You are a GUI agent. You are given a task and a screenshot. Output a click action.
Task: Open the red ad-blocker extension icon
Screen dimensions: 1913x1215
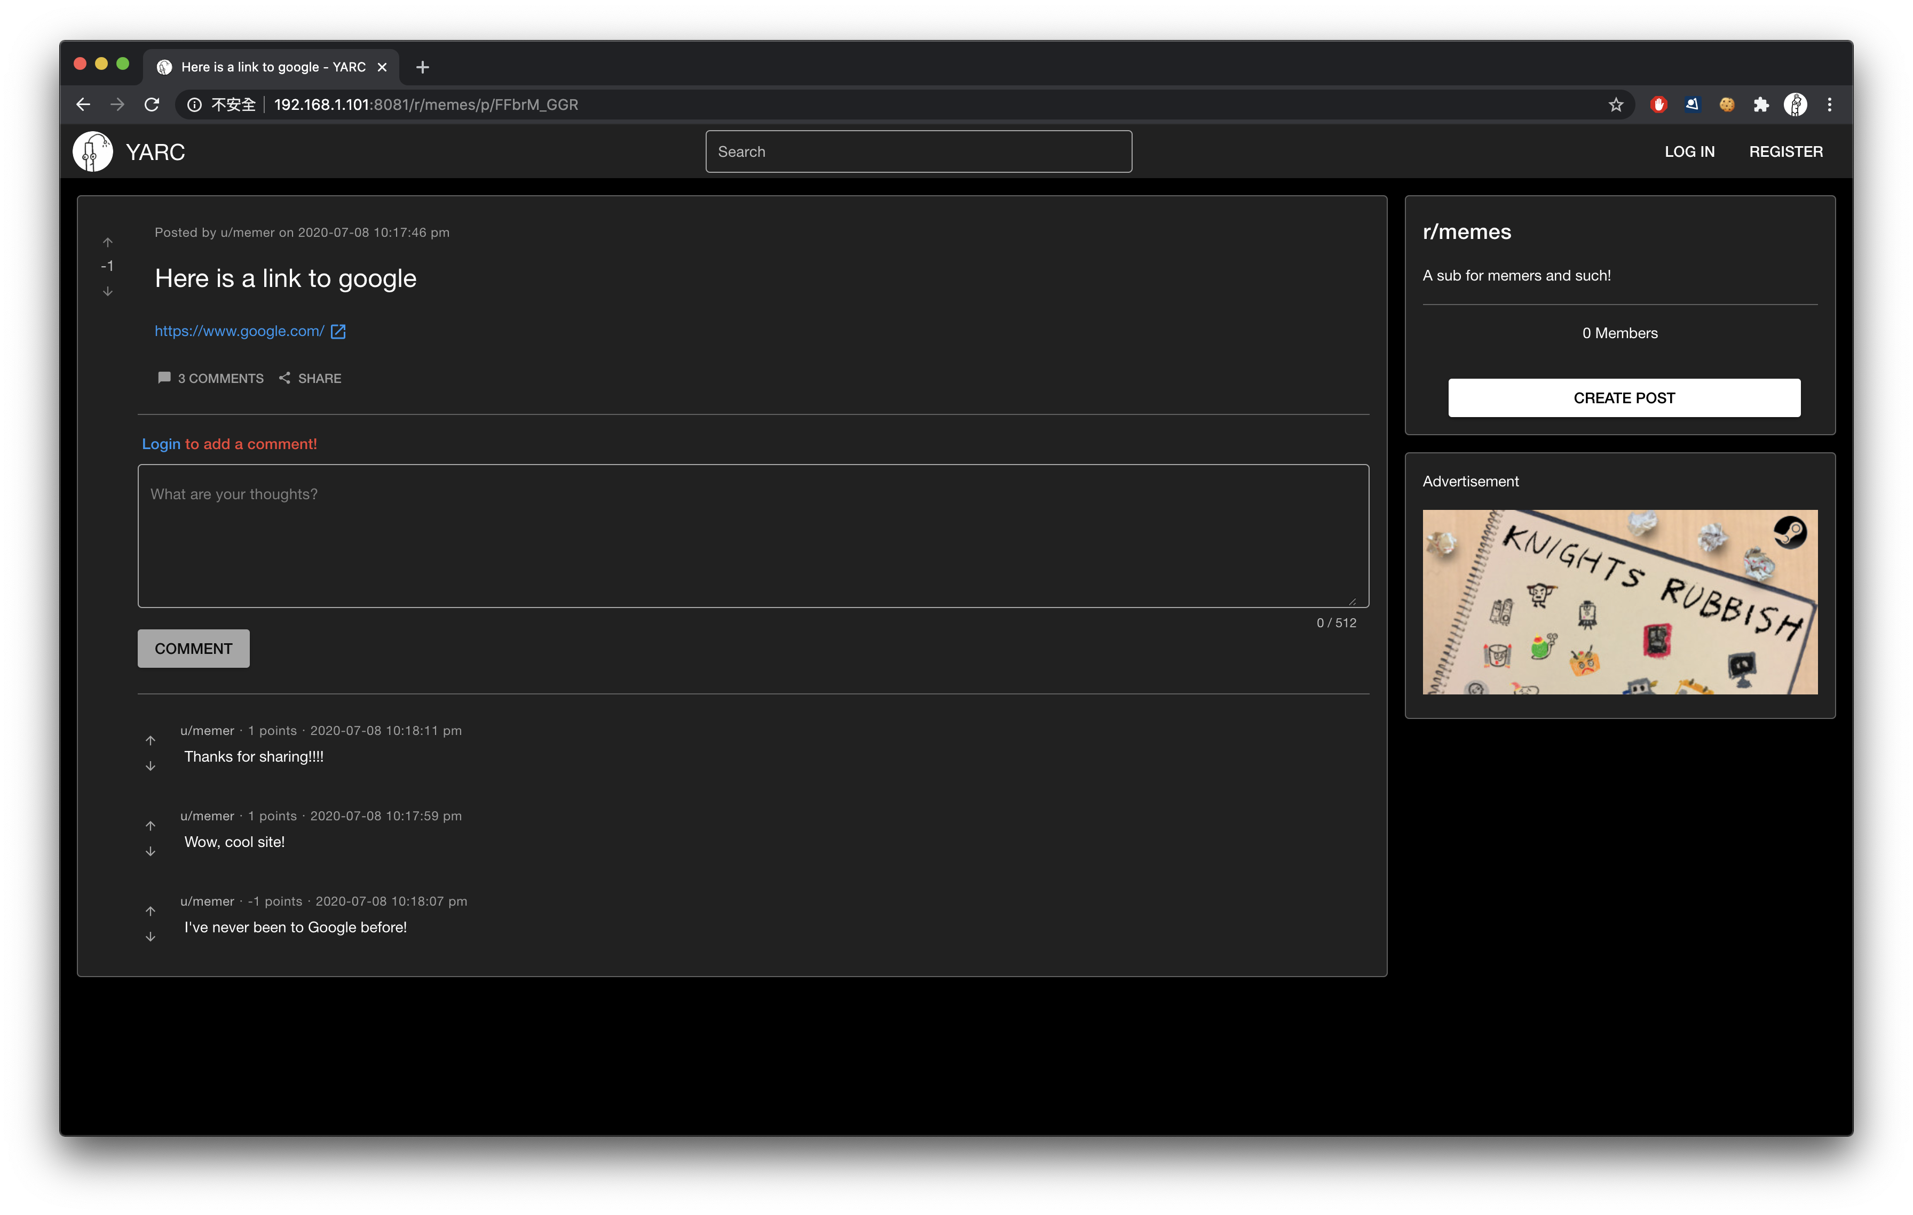tap(1659, 105)
